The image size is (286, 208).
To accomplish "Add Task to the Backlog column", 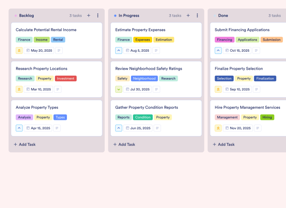I will tap(25, 144).
